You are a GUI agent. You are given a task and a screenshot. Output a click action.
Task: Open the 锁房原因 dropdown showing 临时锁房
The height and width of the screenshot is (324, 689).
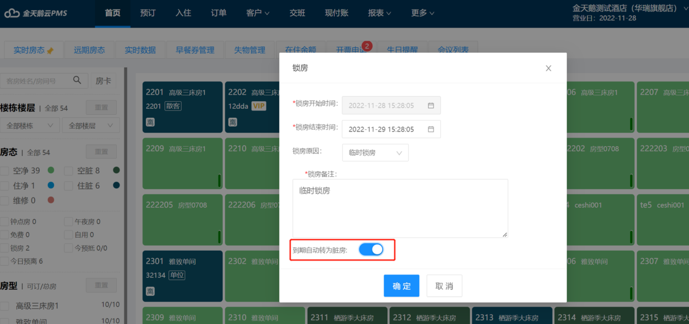pos(375,153)
